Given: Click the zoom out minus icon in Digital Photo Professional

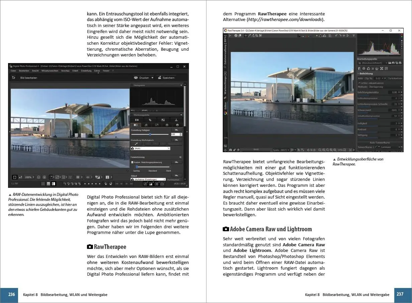Looking at the screenshot, I should [38, 177].
